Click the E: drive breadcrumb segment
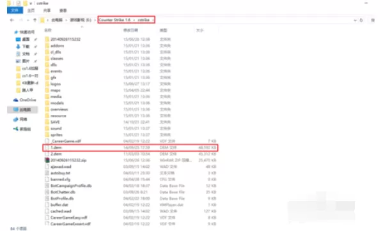 (x=81, y=20)
